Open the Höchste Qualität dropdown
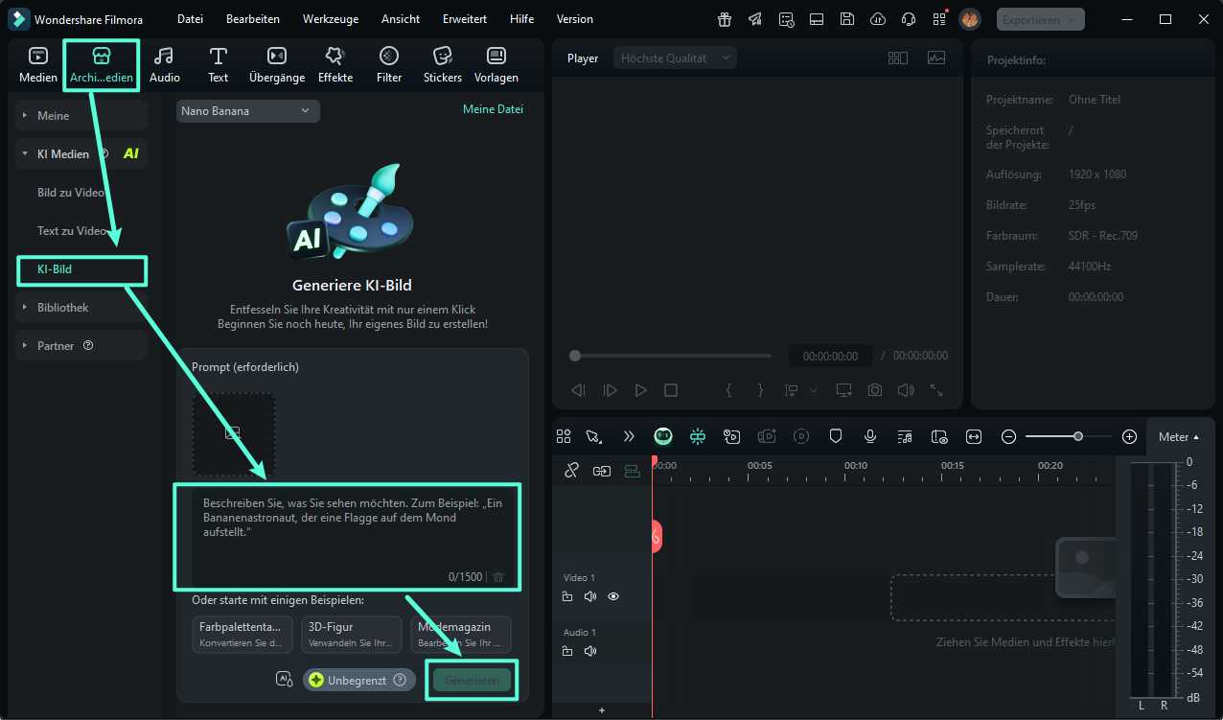 coord(675,58)
